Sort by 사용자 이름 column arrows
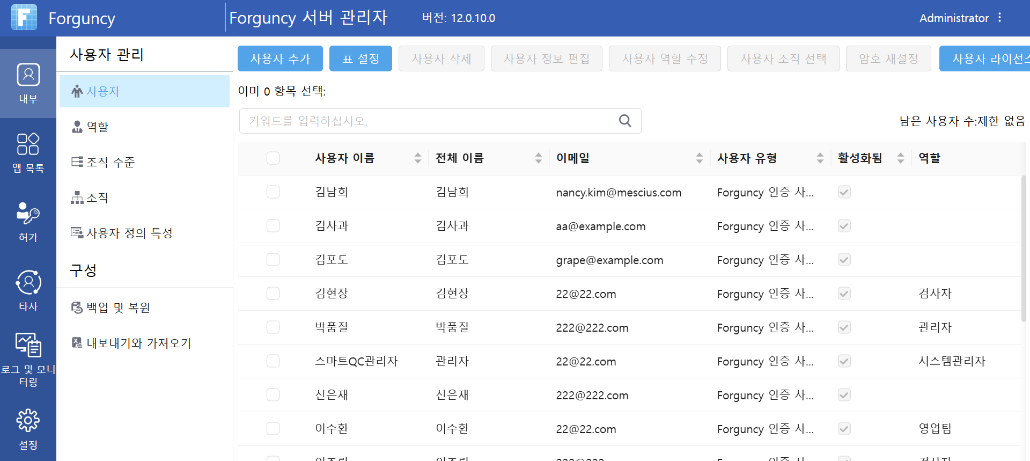The width and height of the screenshot is (1030, 461). [x=418, y=158]
